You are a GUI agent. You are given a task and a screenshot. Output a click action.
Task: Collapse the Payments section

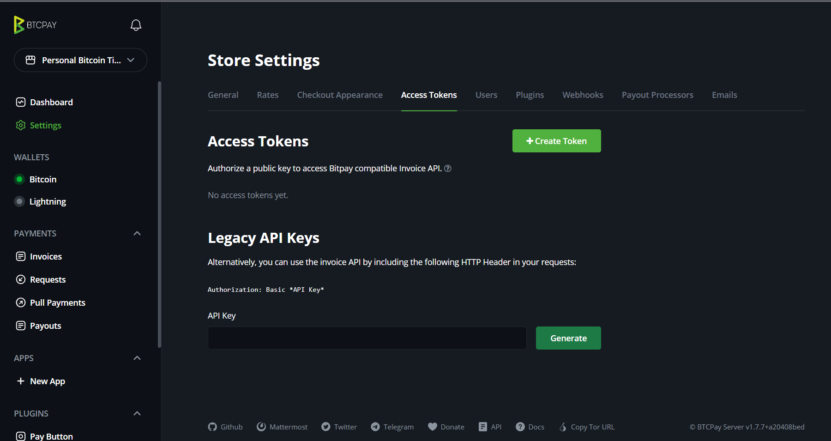[x=137, y=233]
